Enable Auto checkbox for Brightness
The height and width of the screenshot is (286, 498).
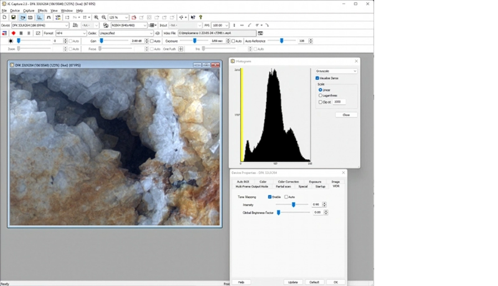[x=71, y=41]
